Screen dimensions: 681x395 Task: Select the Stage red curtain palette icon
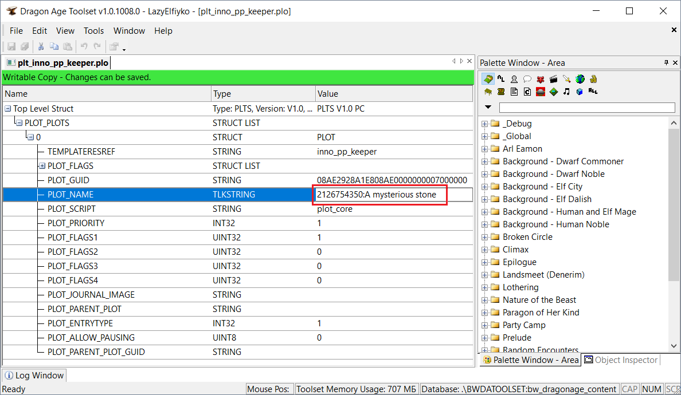pyautogui.click(x=541, y=92)
